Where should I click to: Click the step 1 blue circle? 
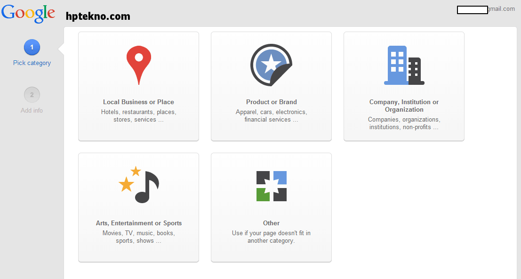pos(32,48)
